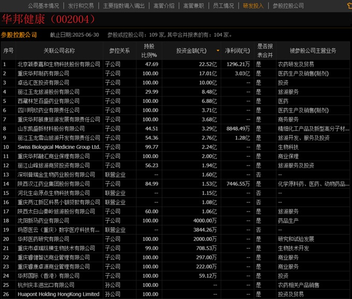Click 被参股公司主营业务 column header
352x299 pixels.
point(313,51)
